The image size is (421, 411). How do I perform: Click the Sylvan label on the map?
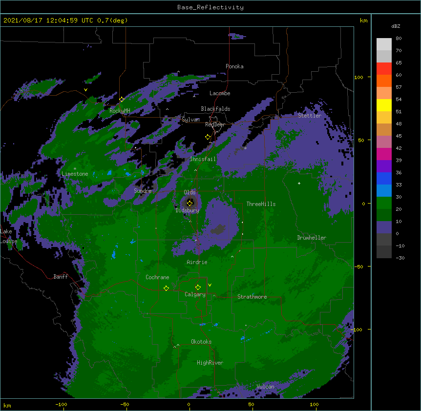(x=190, y=120)
